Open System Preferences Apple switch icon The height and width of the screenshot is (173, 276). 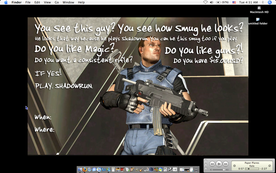(175, 170)
